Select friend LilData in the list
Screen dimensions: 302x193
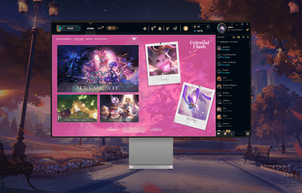click(x=232, y=102)
